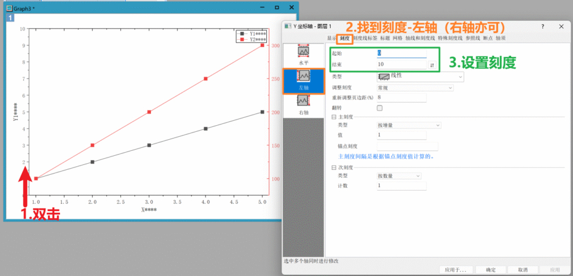Click the Y axis dialog title icon
The image size is (573, 276).
289,26
